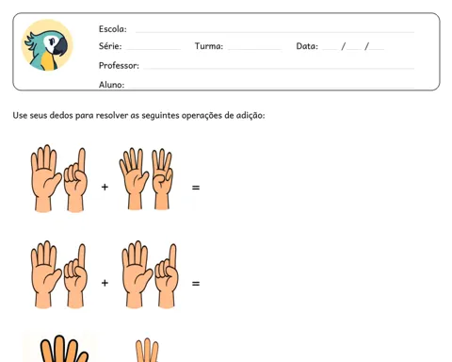Click the dark orange hand in third row
Image resolution: width=452 pixels, height=362 pixels.
click(x=64, y=349)
